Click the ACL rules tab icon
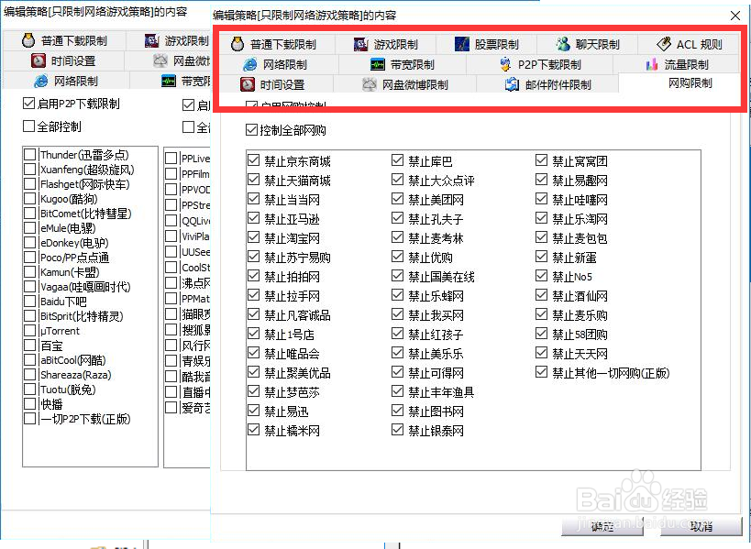Viewport: 751px width, 549px height. [x=664, y=44]
